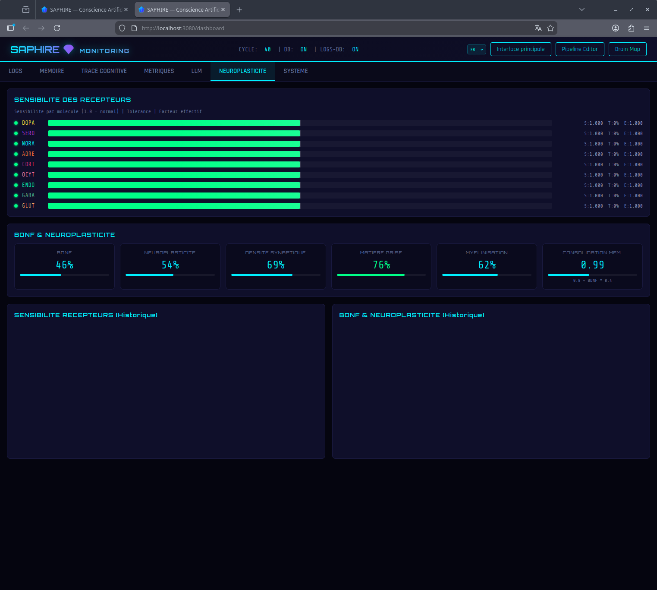Open the extensions puzzle icon
This screenshot has width=657, height=590.
pyautogui.click(x=631, y=28)
